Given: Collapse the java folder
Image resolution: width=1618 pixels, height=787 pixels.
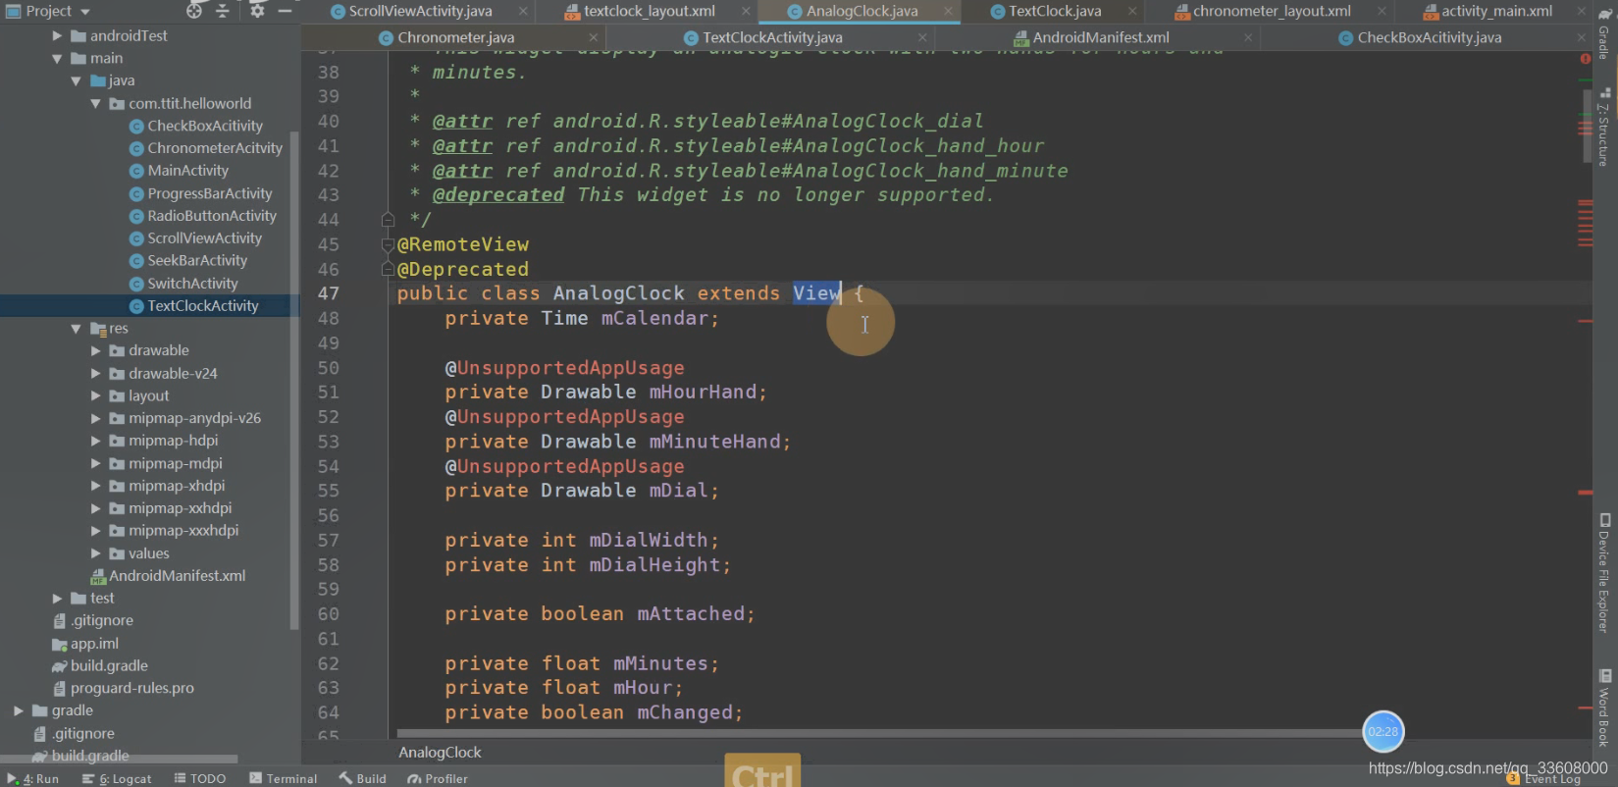Looking at the screenshot, I should (76, 80).
